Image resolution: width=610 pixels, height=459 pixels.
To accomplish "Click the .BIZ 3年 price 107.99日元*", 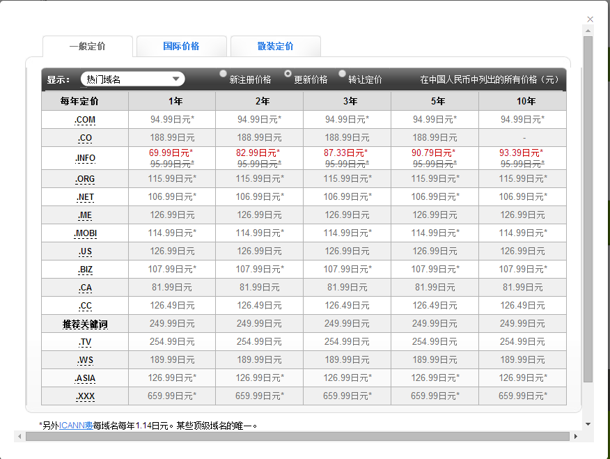I will [x=347, y=269].
